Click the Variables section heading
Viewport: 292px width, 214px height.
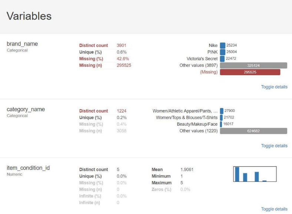click(29, 16)
